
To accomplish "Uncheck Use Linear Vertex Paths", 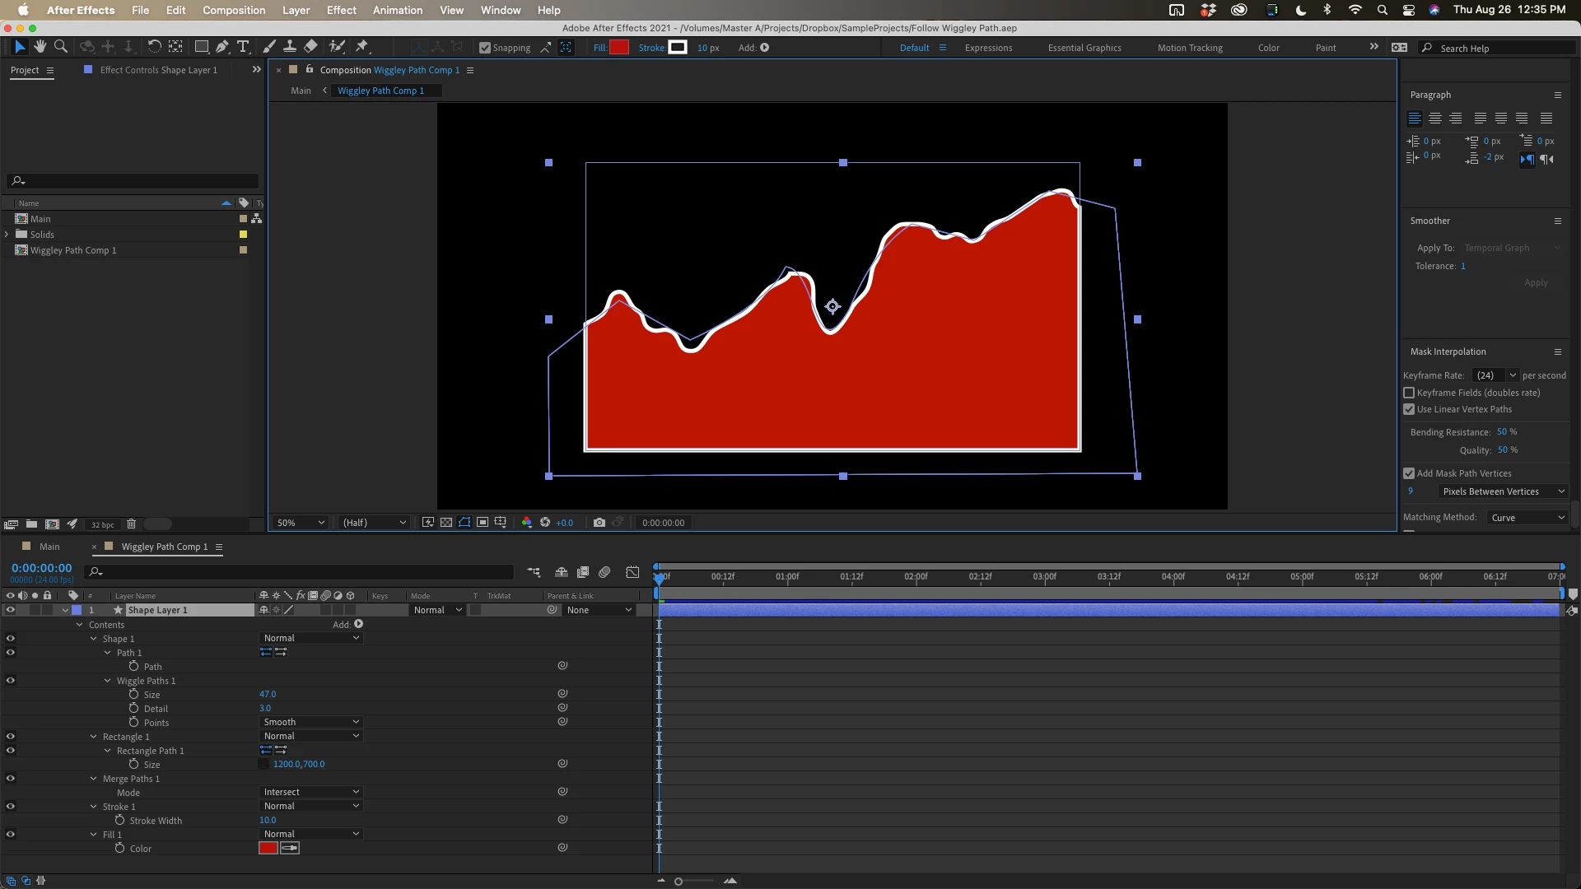I will (x=1409, y=409).
